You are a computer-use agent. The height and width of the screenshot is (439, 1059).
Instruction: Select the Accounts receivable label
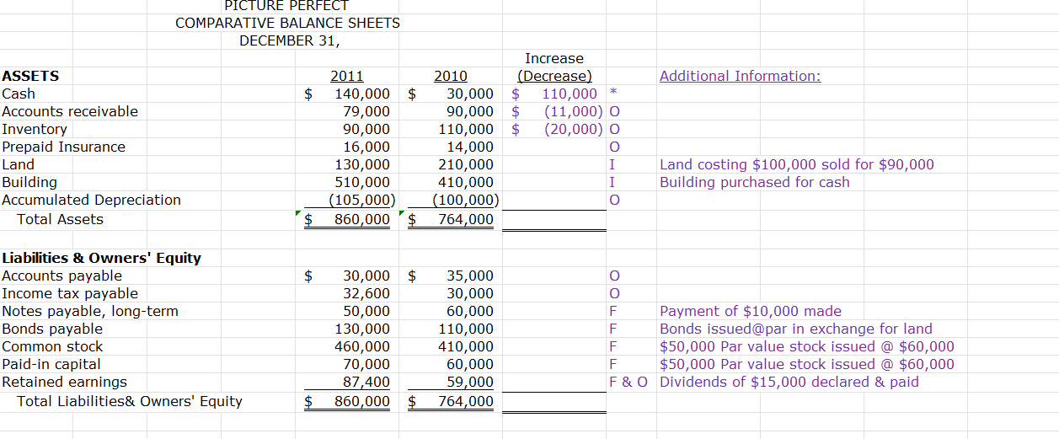point(70,111)
